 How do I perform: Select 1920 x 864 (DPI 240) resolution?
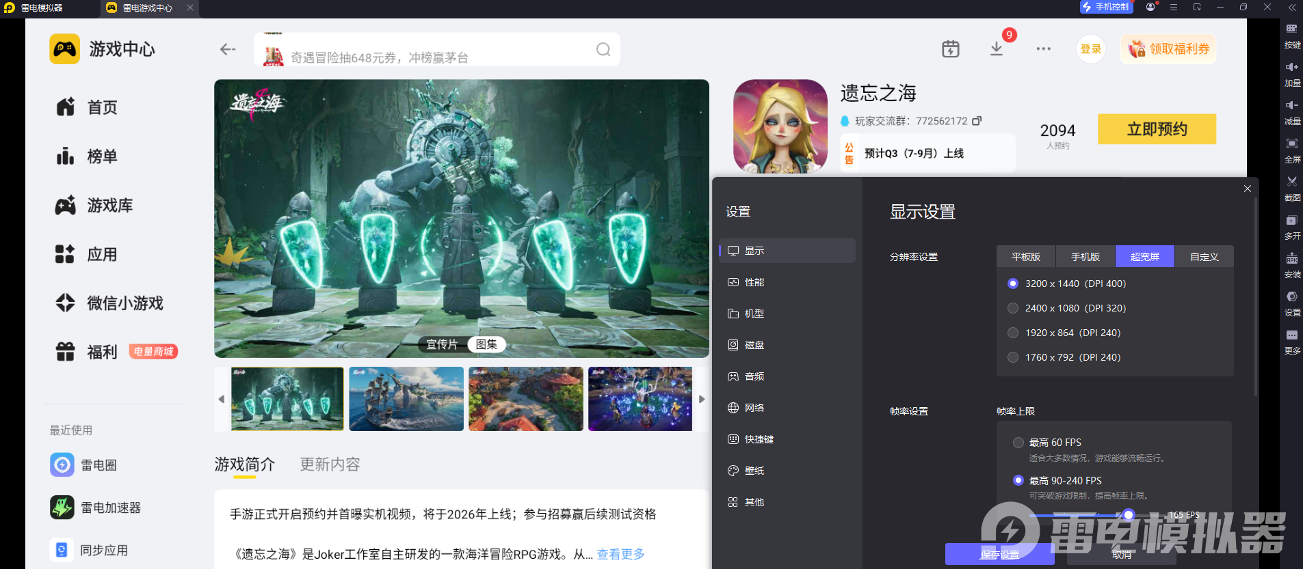point(1013,333)
